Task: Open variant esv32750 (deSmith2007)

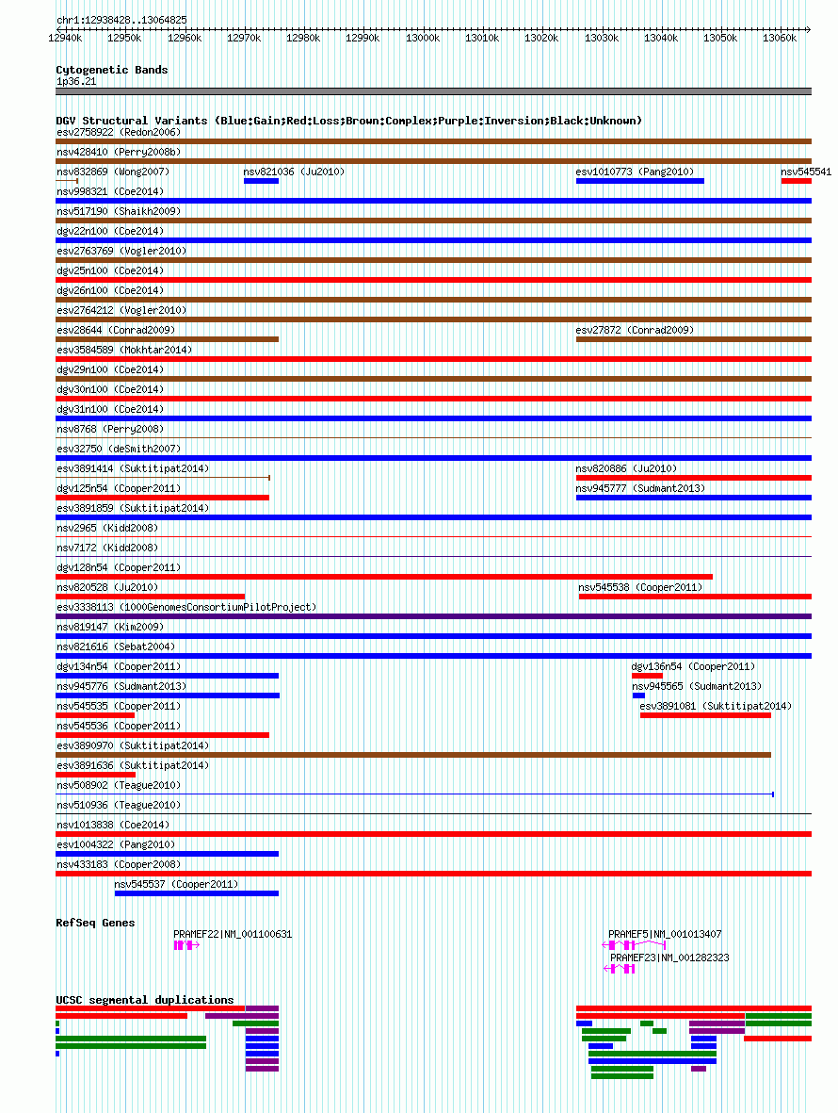Action: 119,450
